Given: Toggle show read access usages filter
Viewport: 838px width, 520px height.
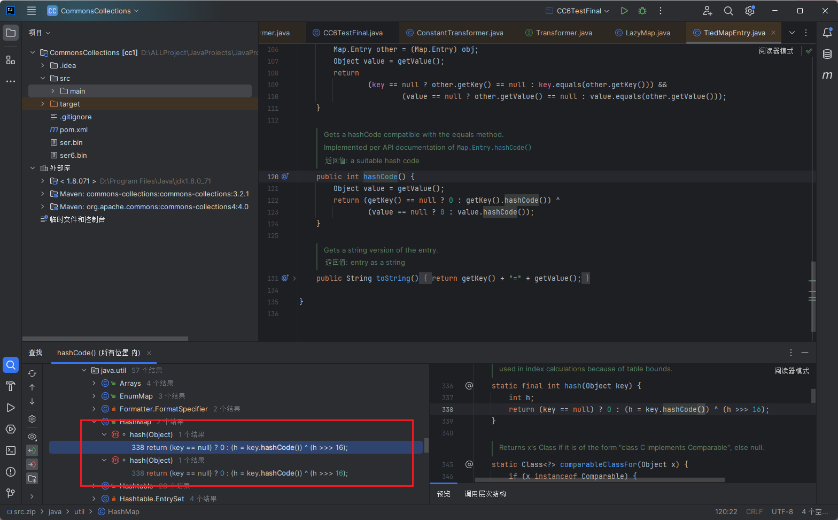Looking at the screenshot, I should point(32,450).
